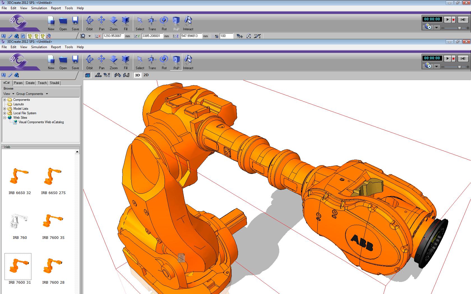
Task: Click hierarchy tree icon above viewport
Action: [x=98, y=75]
